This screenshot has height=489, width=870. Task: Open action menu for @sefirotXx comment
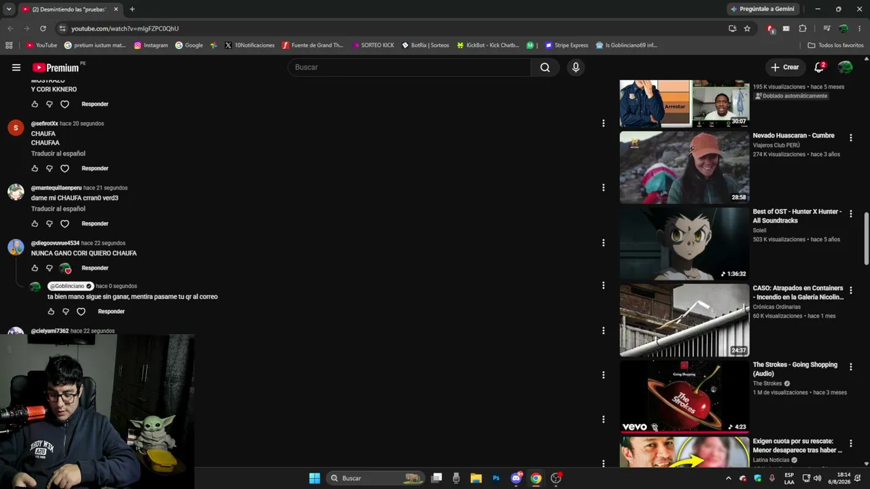tap(603, 124)
